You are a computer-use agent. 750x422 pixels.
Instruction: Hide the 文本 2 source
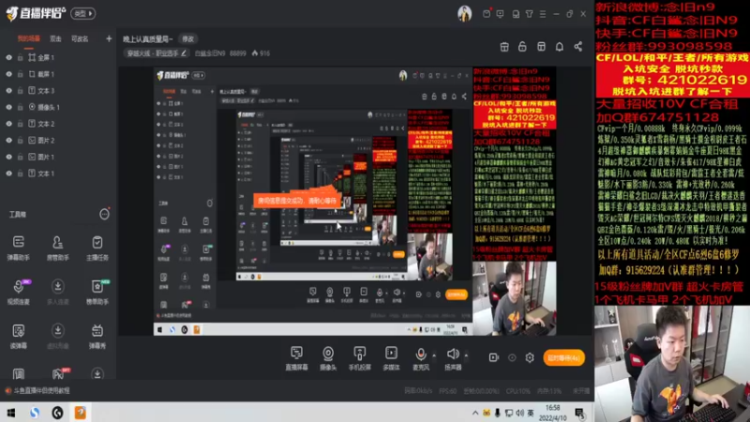tap(8, 124)
